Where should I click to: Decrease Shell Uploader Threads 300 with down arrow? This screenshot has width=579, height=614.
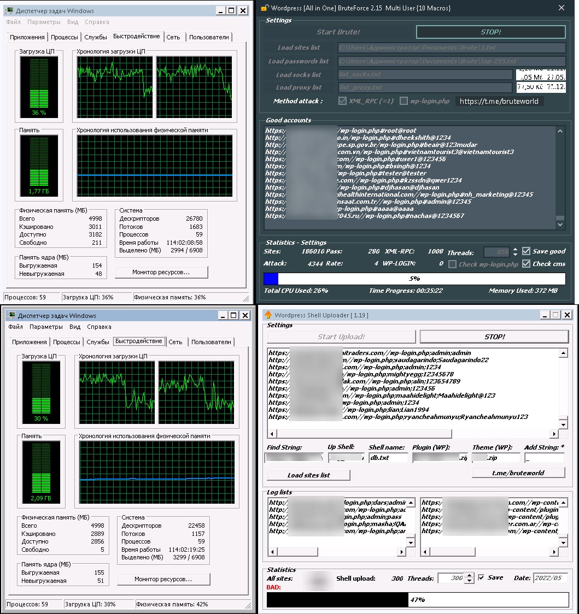click(x=469, y=581)
